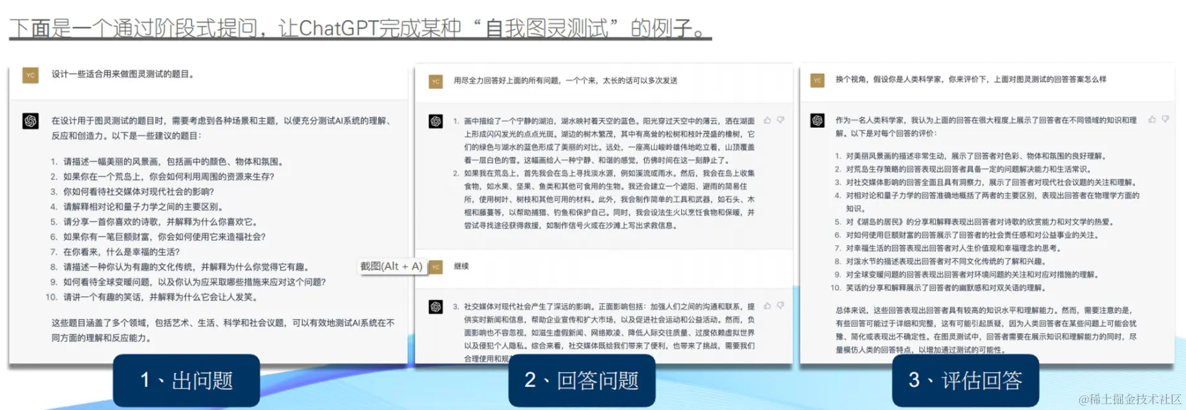
Task: Thumbs down the '社交媒体对现代社会' answer
Action: [x=781, y=305]
